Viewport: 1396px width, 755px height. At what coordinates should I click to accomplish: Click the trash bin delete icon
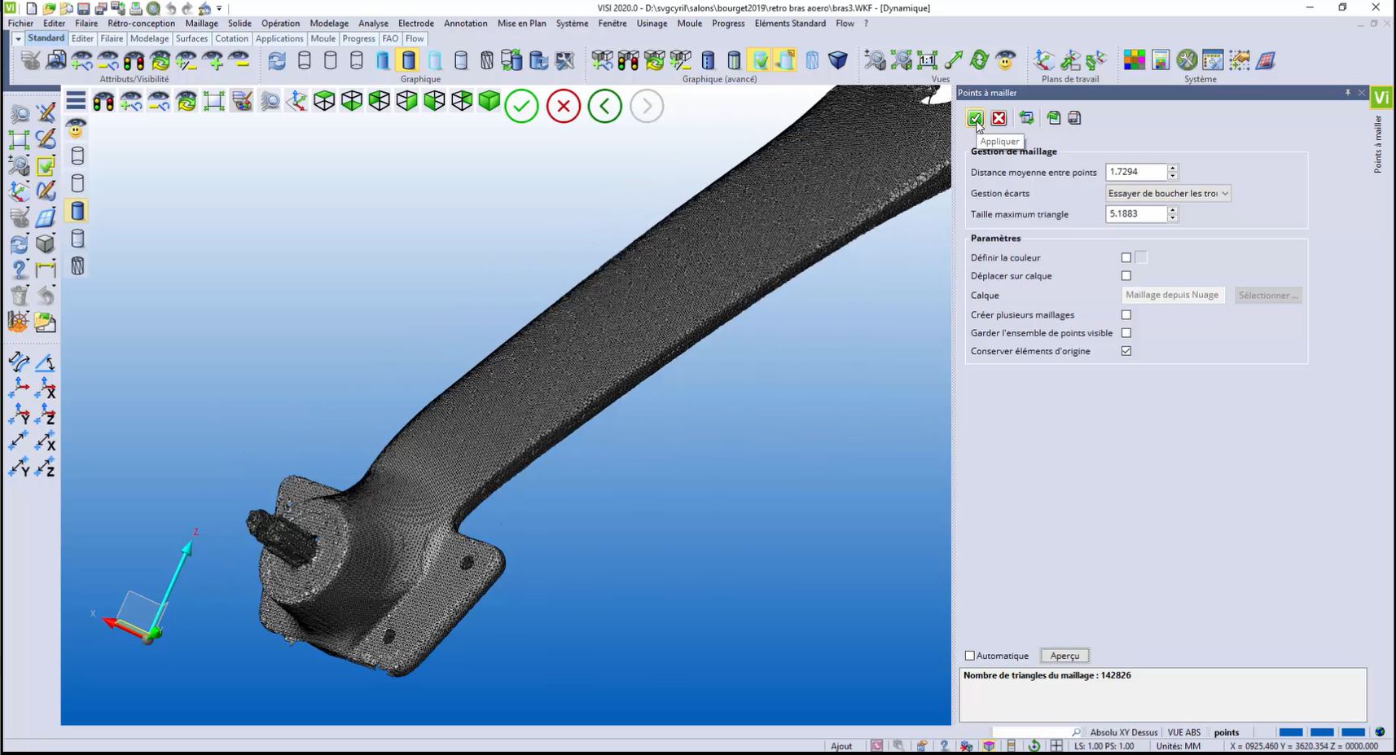point(20,295)
